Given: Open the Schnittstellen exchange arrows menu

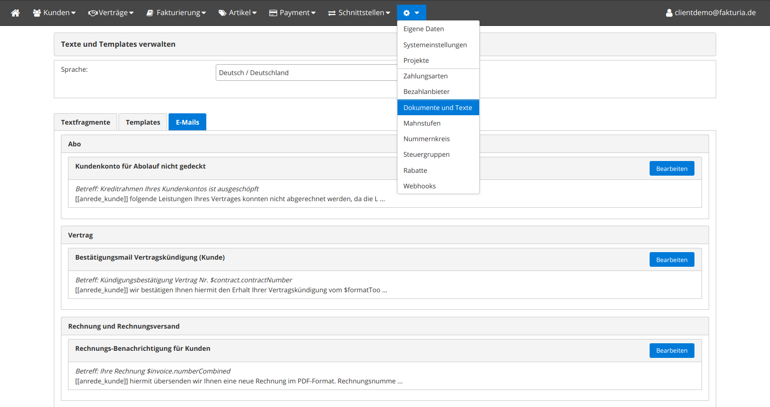Looking at the screenshot, I should point(359,13).
